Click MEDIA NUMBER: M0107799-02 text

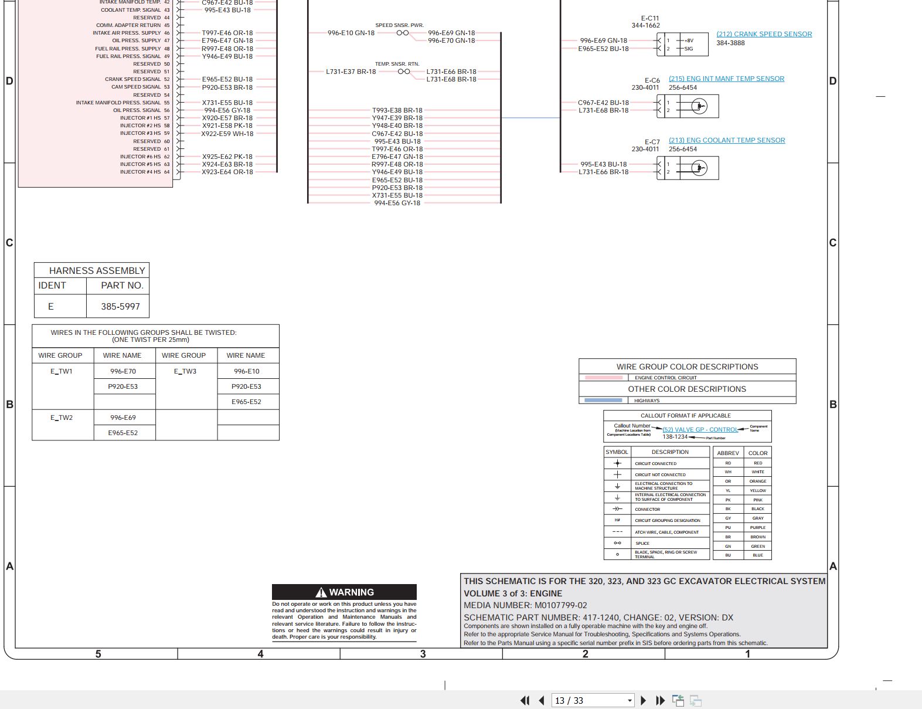click(x=525, y=605)
